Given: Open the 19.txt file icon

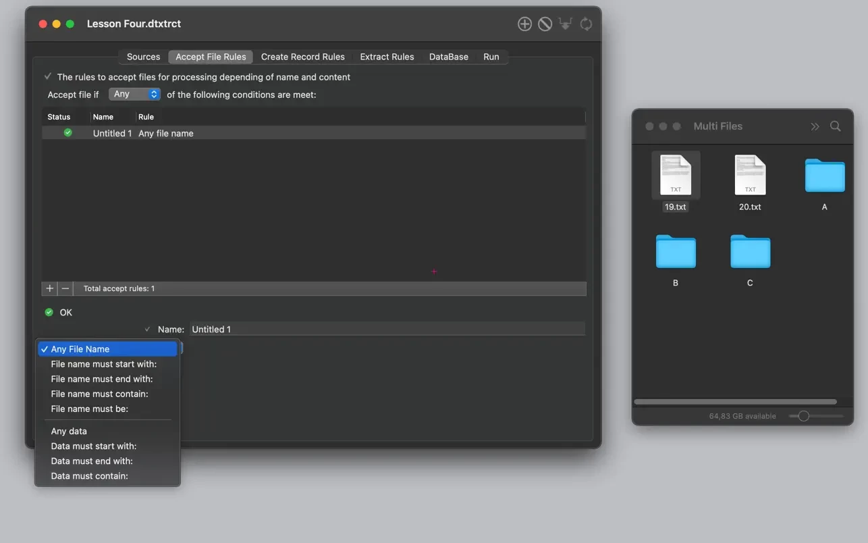Looking at the screenshot, I should pos(675,175).
